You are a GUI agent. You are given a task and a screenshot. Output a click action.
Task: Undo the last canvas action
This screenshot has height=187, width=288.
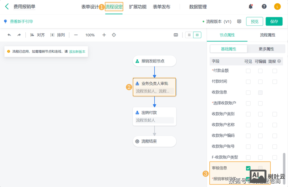click(9, 35)
